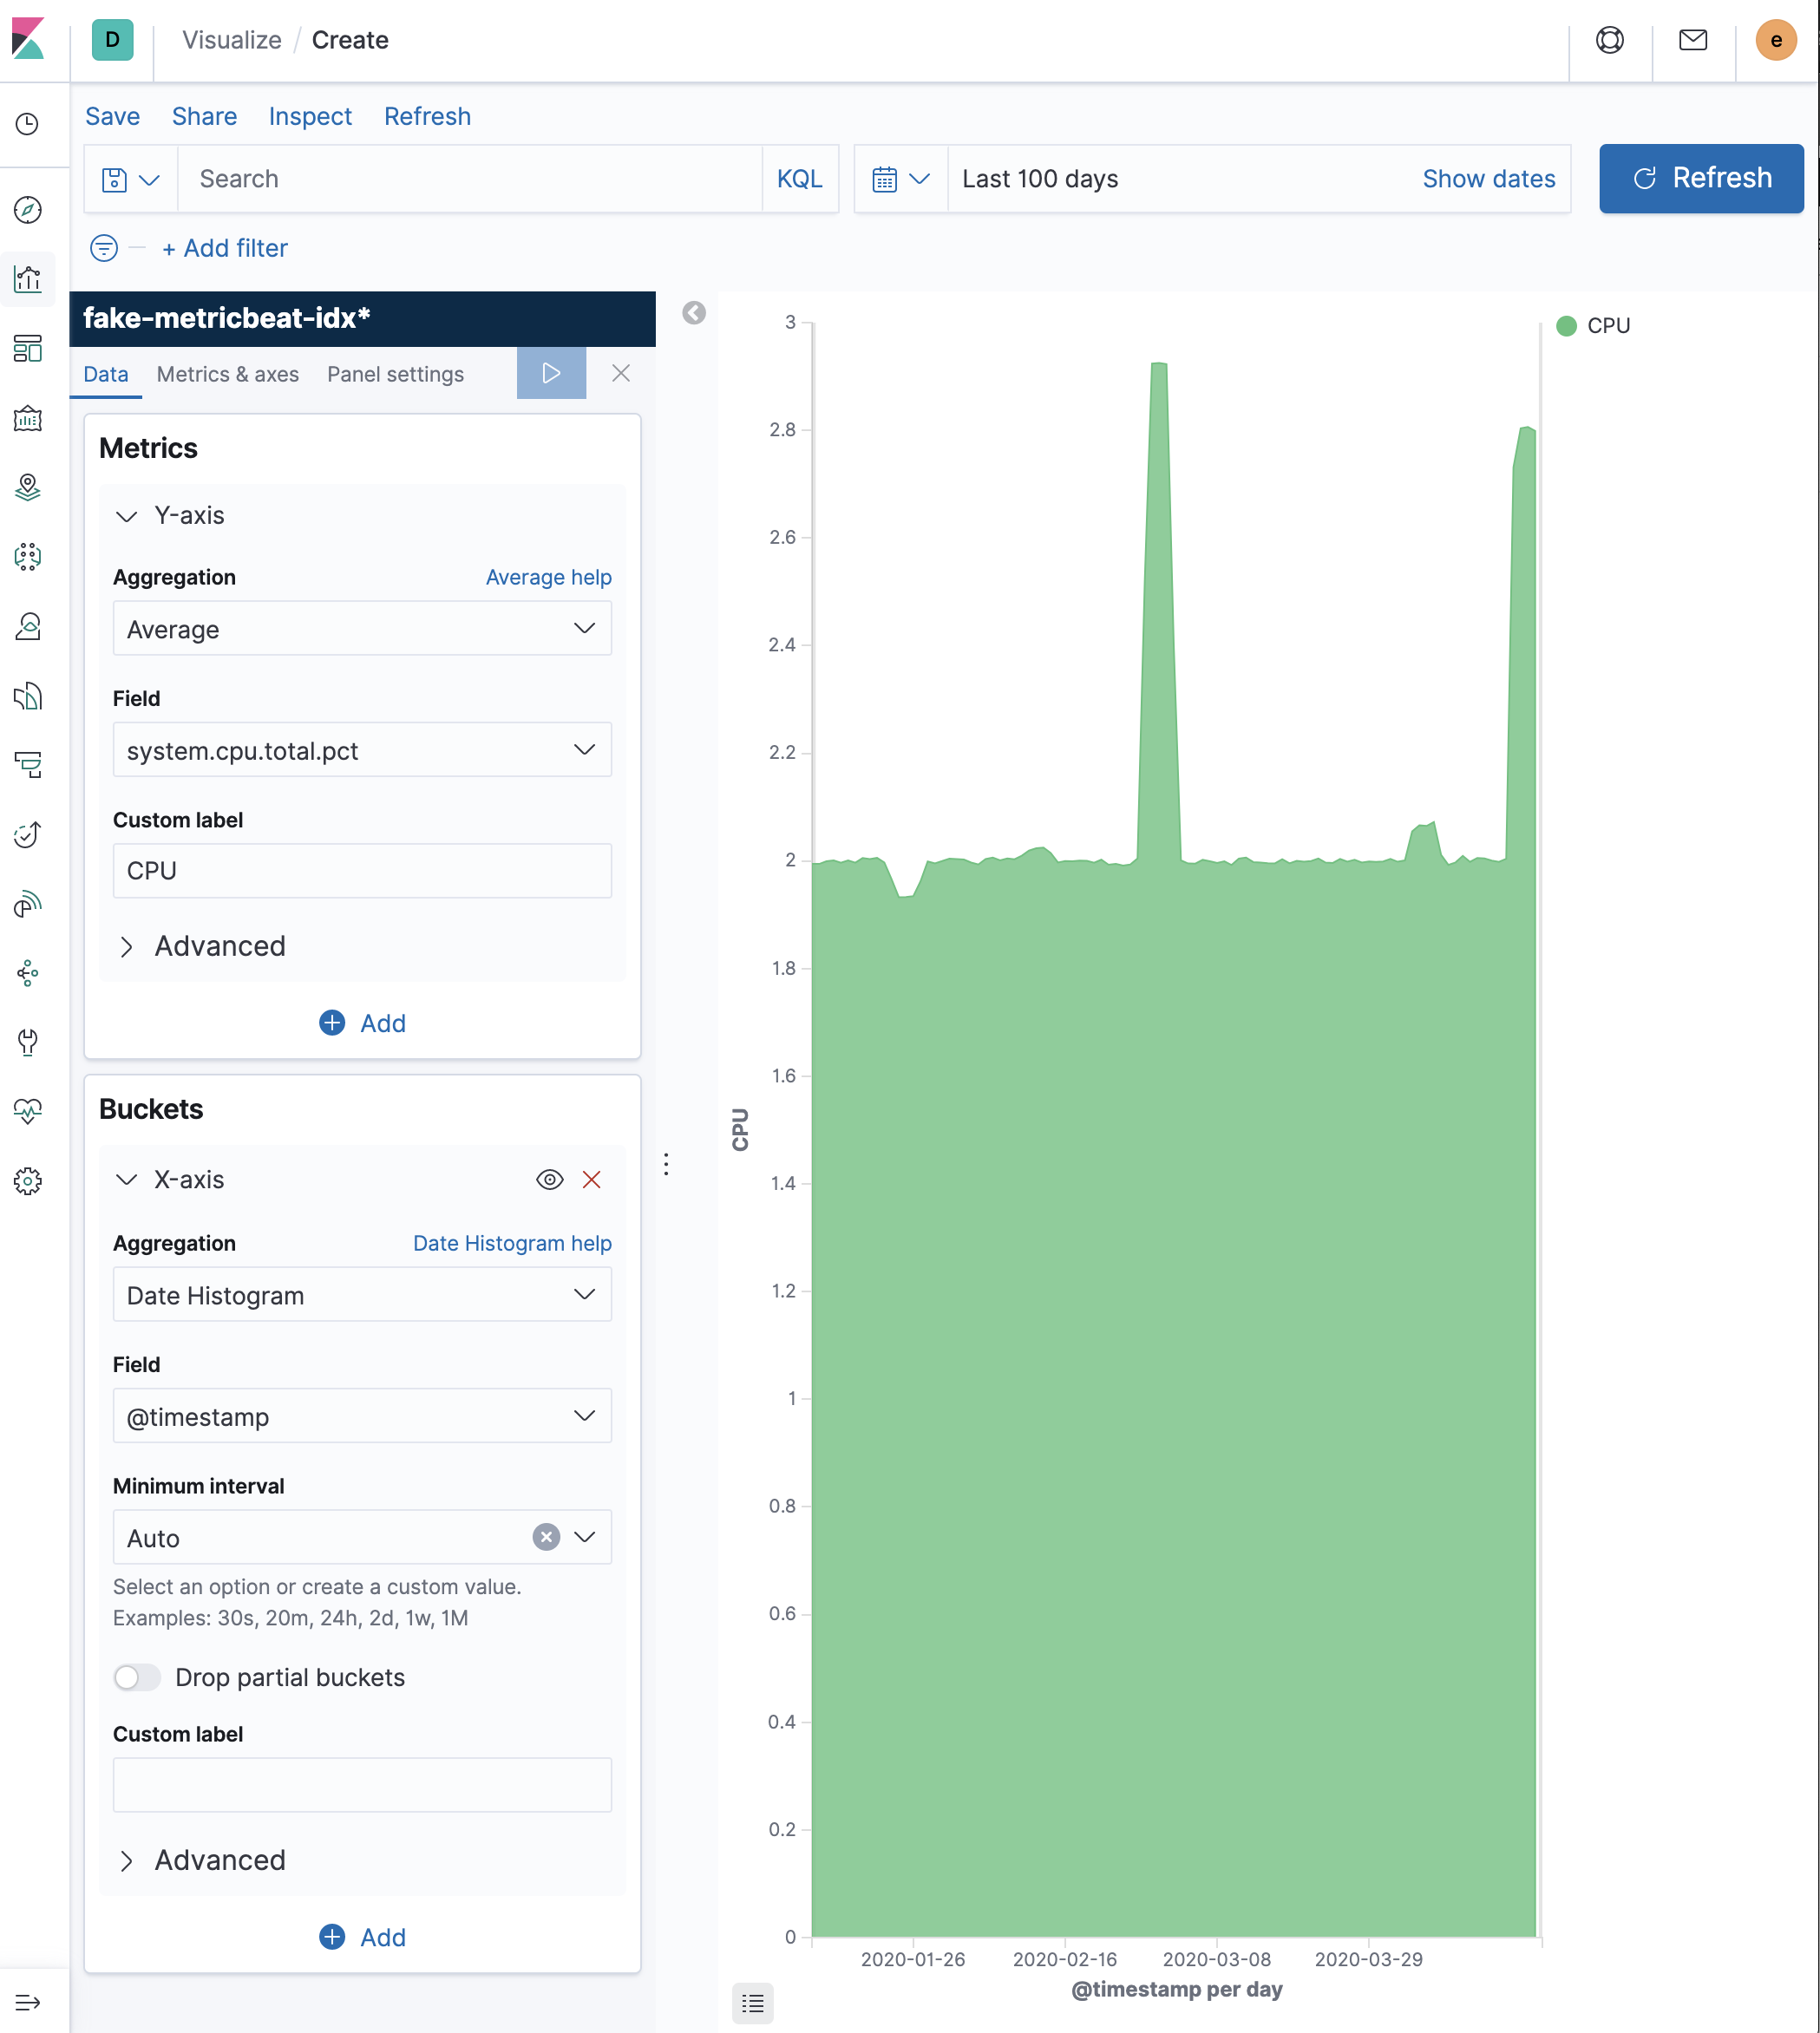Click the Show dates link
The height and width of the screenshot is (2033, 1820).
point(1488,179)
